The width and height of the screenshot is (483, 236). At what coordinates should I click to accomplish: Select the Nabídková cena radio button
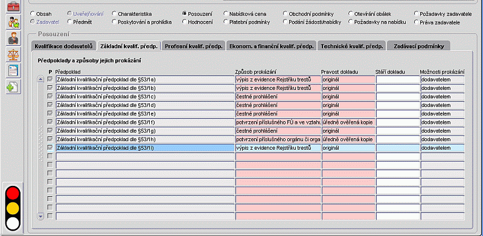tap(226, 14)
